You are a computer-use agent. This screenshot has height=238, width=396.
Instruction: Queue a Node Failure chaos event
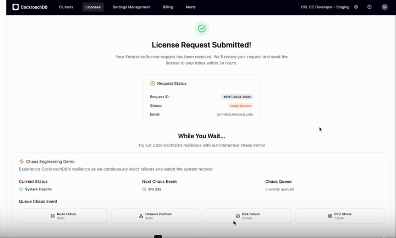[63, 216]
